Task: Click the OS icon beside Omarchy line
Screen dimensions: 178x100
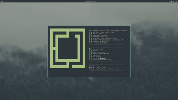Action: 90,49
